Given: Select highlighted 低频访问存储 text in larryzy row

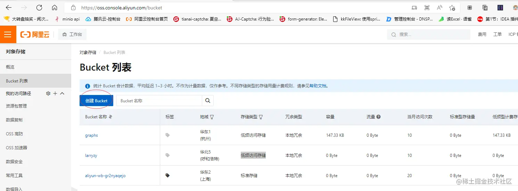Looking at the screenshot, I should pyautogui.click(x=253, y=155).
